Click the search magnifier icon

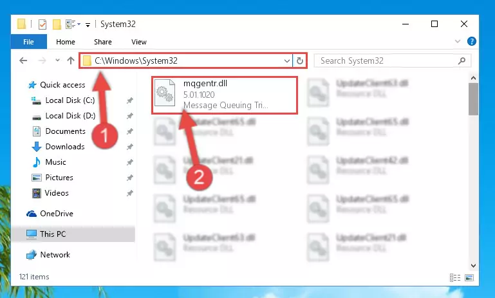(x=462, y=61)
